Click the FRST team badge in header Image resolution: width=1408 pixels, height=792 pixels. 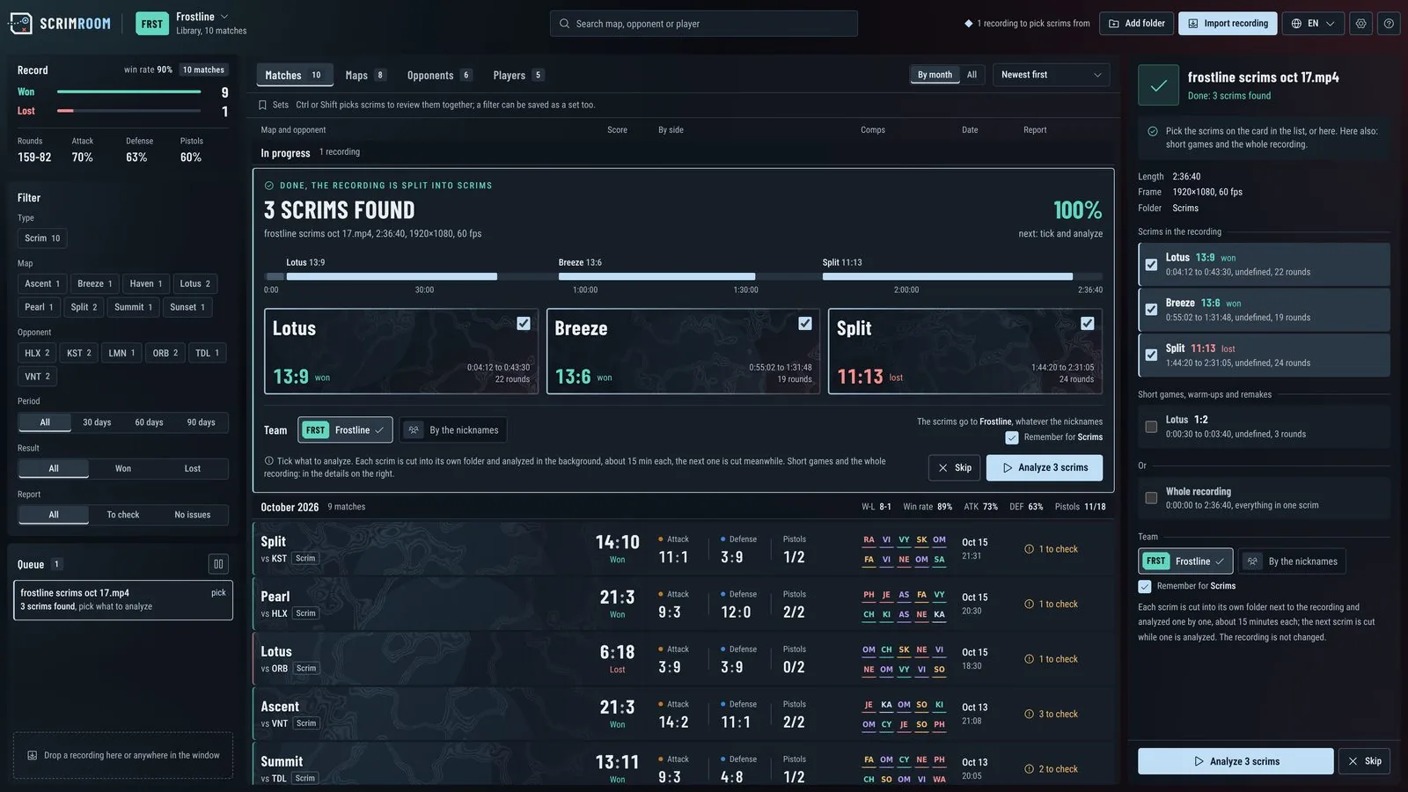(x=152, y=24)
